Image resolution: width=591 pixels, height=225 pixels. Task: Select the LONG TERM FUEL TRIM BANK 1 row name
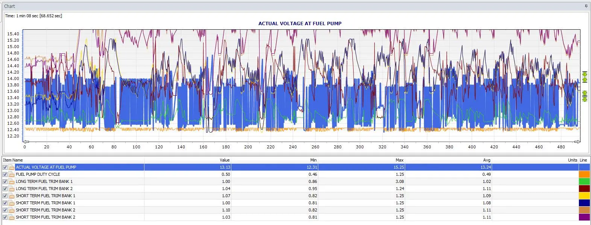tap(44, 182)
